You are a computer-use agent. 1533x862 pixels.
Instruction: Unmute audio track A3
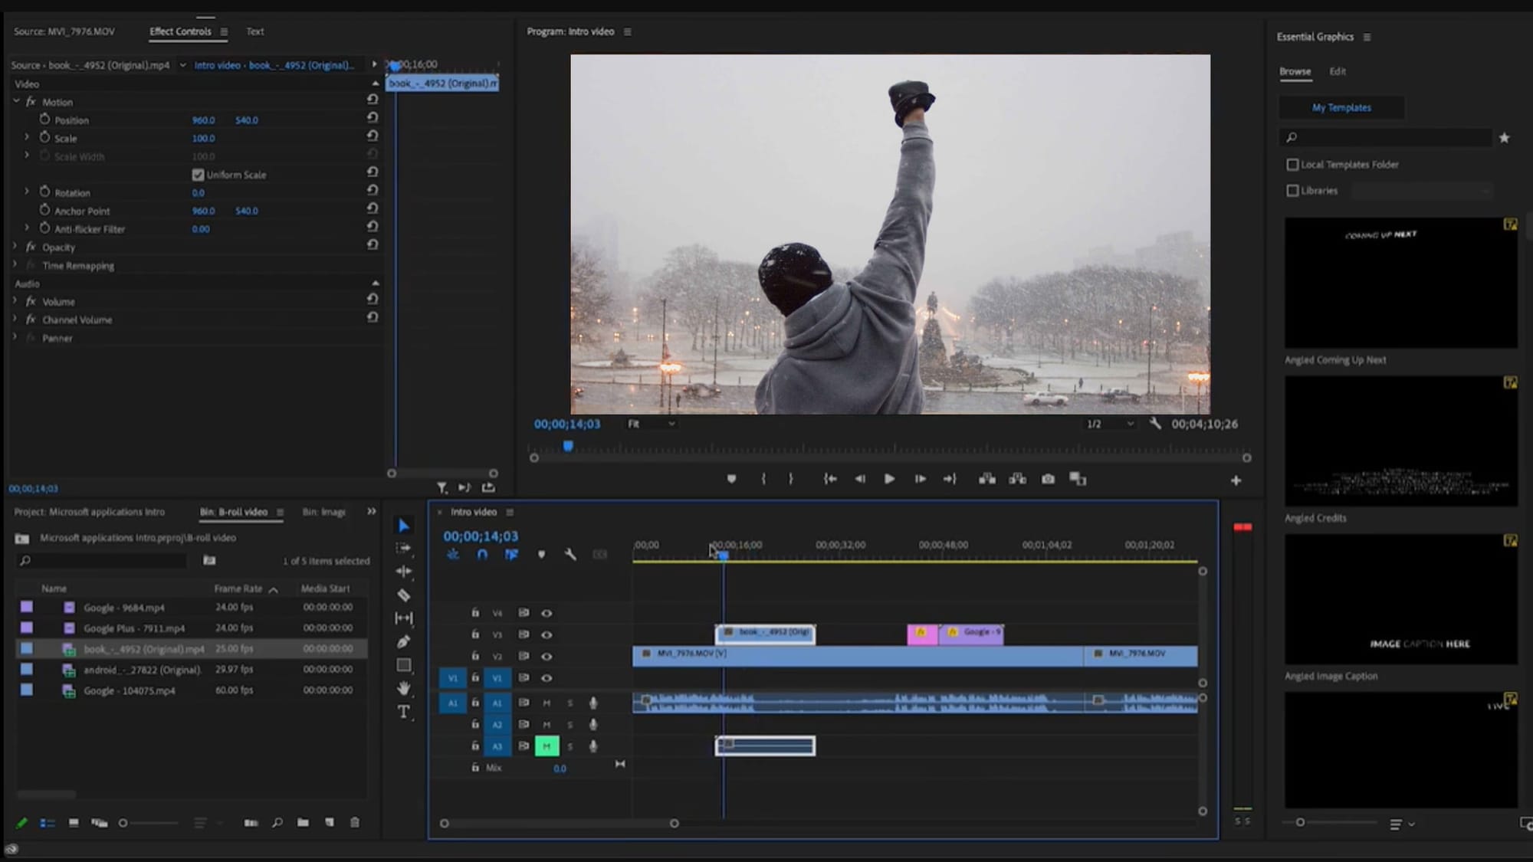[x=547, y=746]
